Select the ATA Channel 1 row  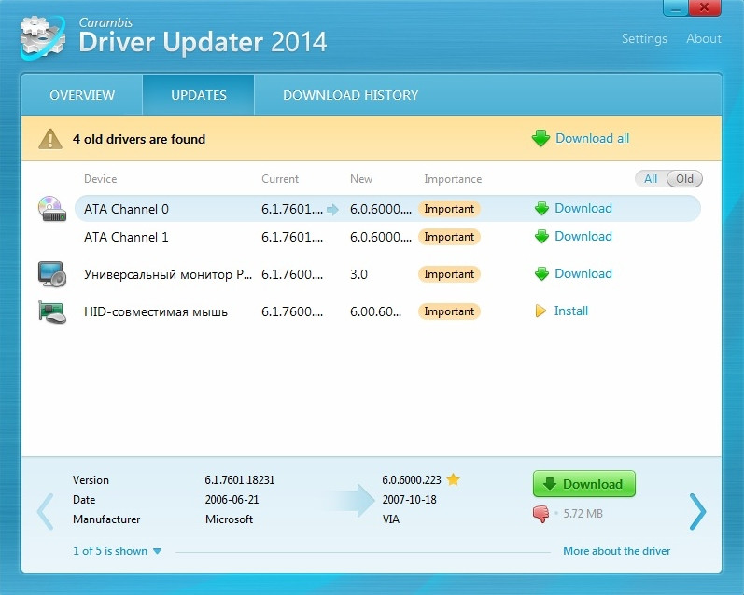pyautogui.click(x=387, y=237)
